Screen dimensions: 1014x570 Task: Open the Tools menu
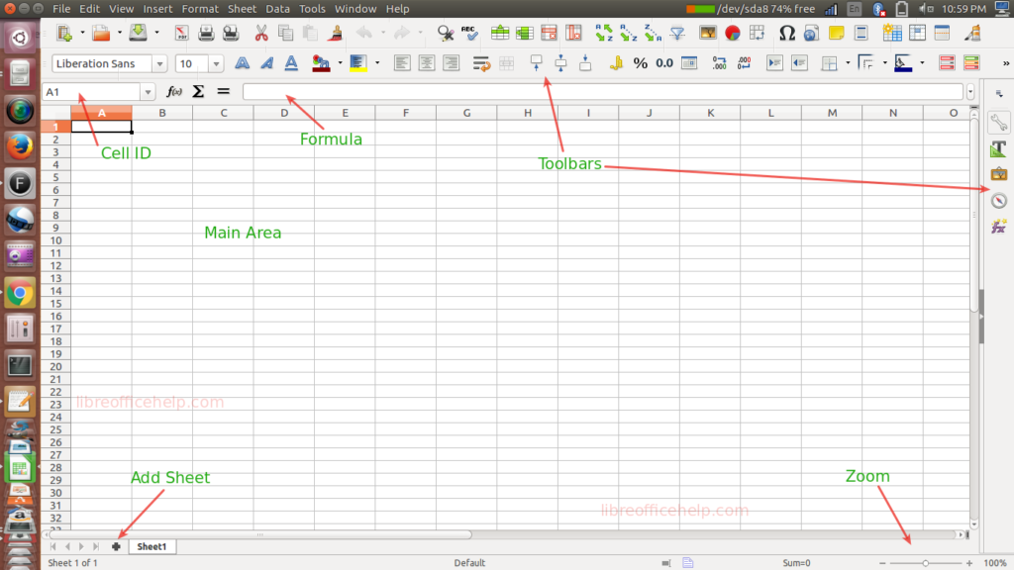pyautogui.click(x=312, y=9)
